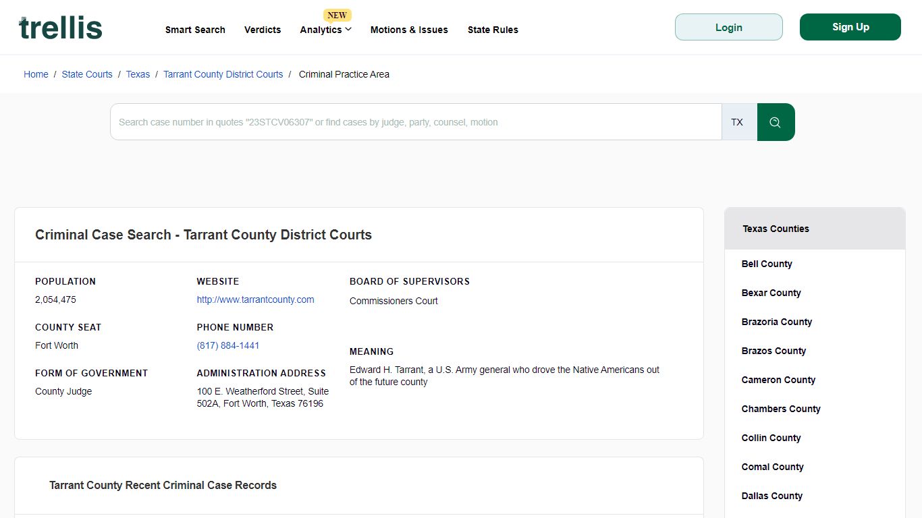The height and width of the screenshot is (518, 922).
Task: Open State Courts breadcrumb link
Action: [x=87, y=74]
